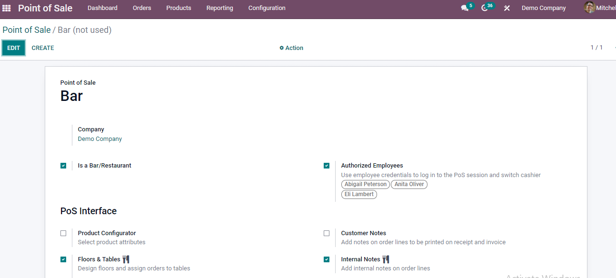The height and width of the screenshot is (278, 616).
Task: Open the activities clock icon
Action: pyautogui.click(x=485, y=8)
